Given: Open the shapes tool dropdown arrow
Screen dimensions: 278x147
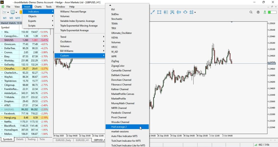Looking at the screenshot, I should 195,13.
